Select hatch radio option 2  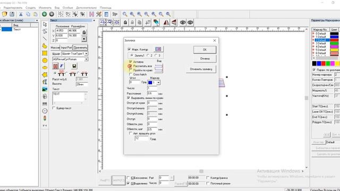[148, 56]
